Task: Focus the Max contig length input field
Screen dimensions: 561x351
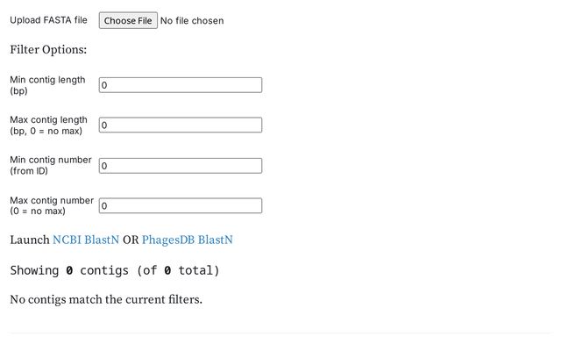Action: pyautogui.click(x=181, y=125)
